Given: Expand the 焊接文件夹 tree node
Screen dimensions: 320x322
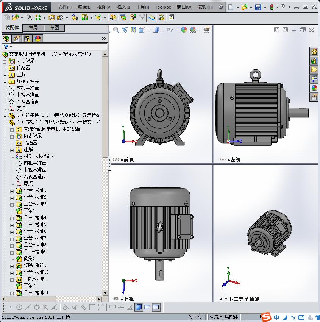Looking at the screenshot, I should 5,82.
